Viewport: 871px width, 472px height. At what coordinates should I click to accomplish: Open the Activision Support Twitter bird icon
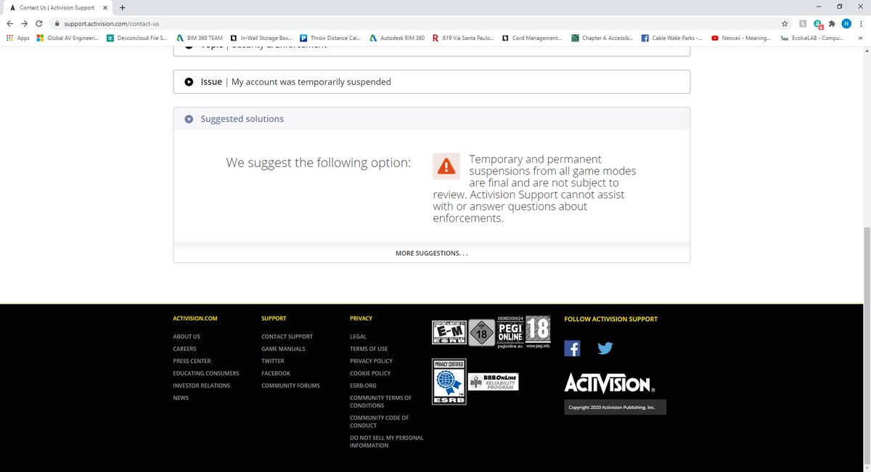[x=605, y=348]
